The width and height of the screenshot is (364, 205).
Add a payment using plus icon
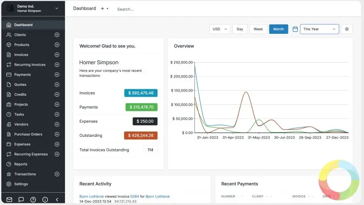[57, 75]
